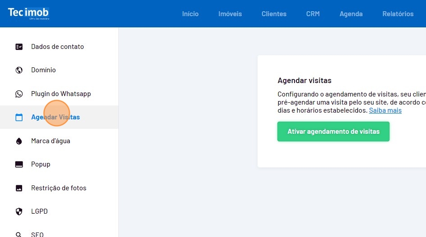Viewport: 426px width, 237px height.
Task: Navigate to Agenda in the top bar
Action: click(x=351, y=14)
